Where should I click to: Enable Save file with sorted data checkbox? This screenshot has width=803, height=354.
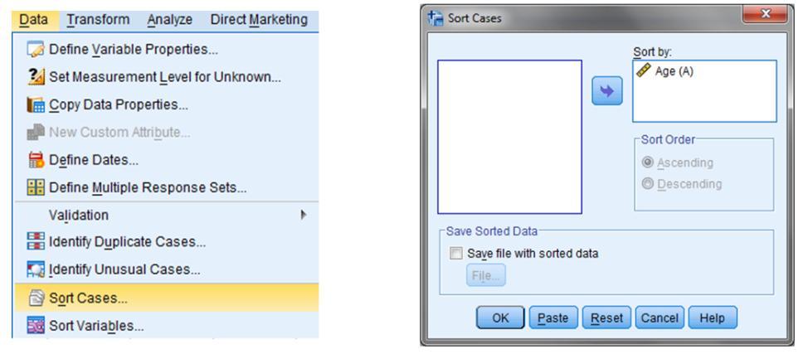pyautogui.click(x=455, y=253)
